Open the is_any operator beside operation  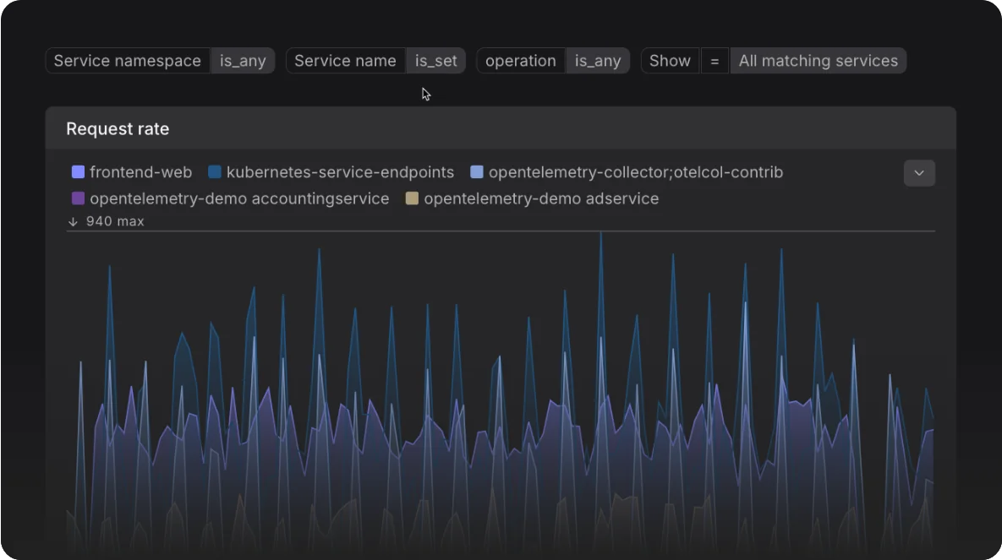(598, 61)
